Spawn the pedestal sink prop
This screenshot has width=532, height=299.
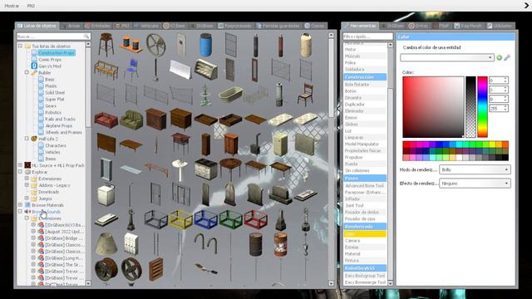[180, 169]
